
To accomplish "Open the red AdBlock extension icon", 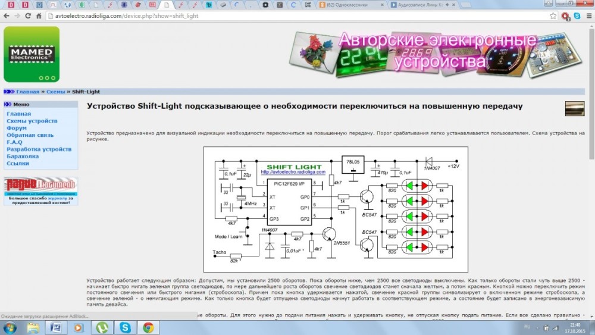I will click(566, 16).
